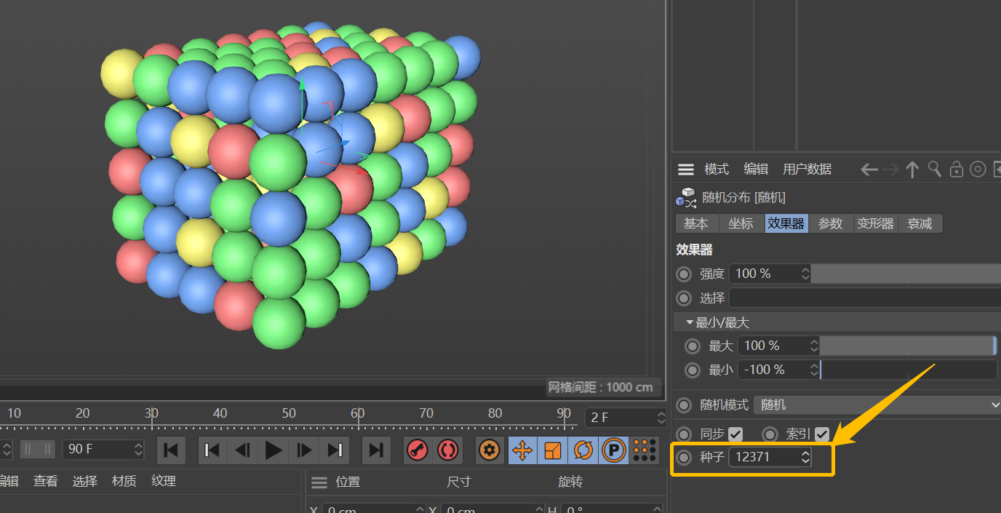Open the 材质 menu
The height and width of the screenshot is (513, 1001).
(x=124, y=481)
